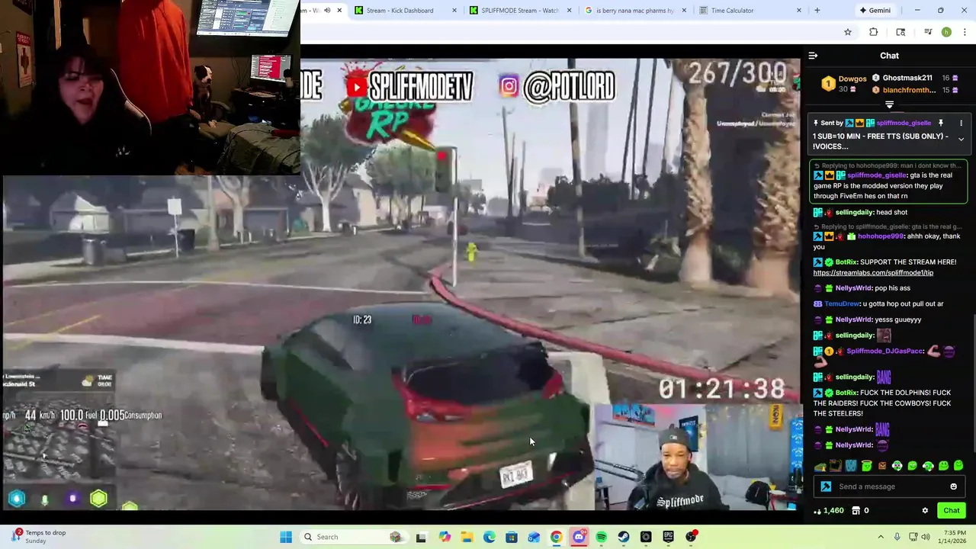Open a new browser tab
This screenshot has width=976, height=549.
[817, 11]
